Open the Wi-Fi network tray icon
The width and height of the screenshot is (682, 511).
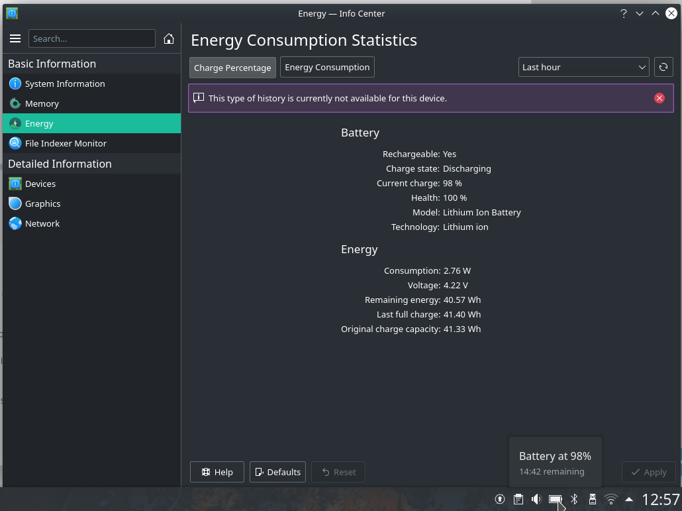coord(611,499)
